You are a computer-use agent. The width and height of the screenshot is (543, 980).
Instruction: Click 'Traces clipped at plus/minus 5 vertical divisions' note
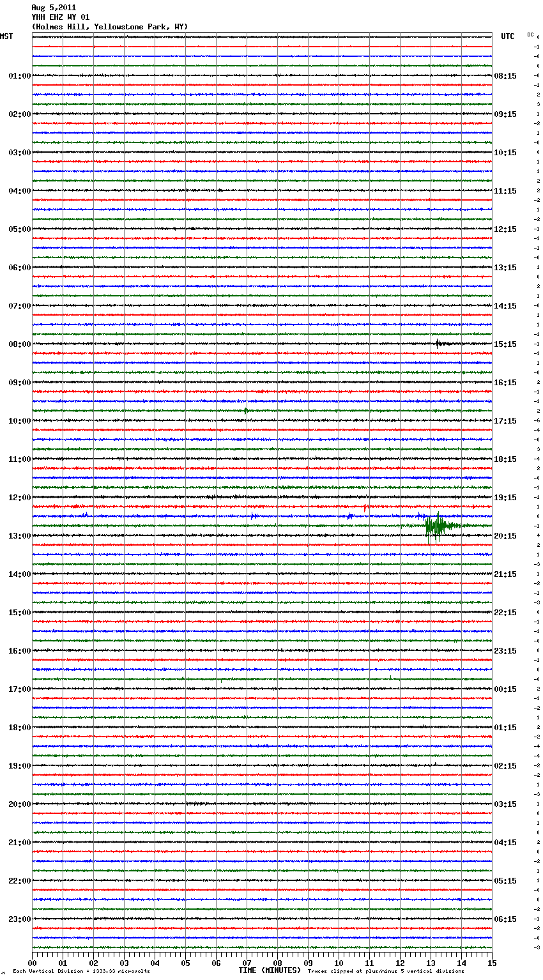[x=386, y=971]
